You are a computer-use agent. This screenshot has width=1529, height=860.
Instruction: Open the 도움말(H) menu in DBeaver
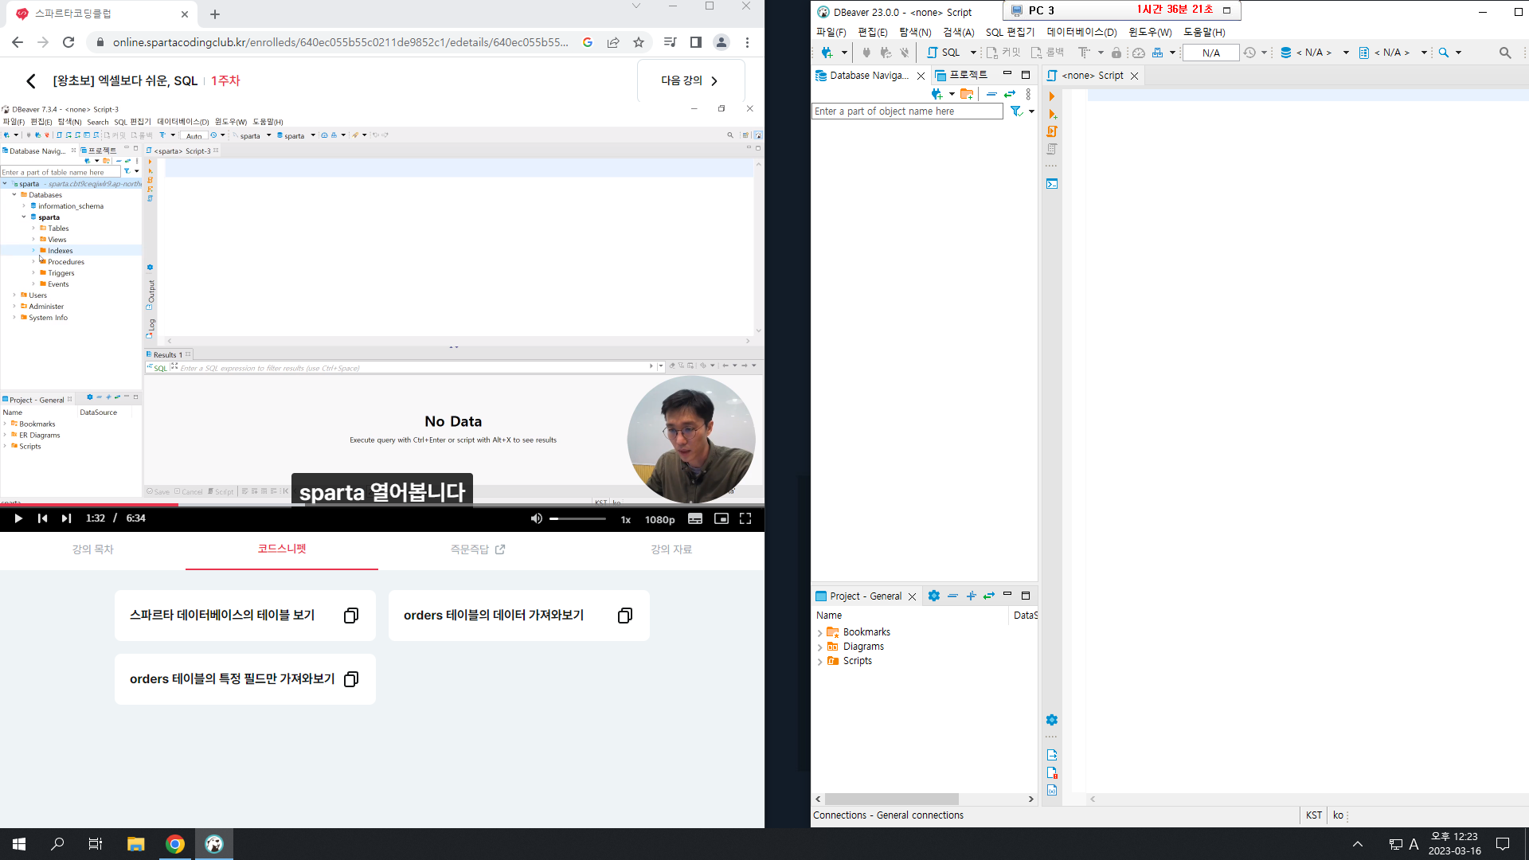pos(1204,33)
